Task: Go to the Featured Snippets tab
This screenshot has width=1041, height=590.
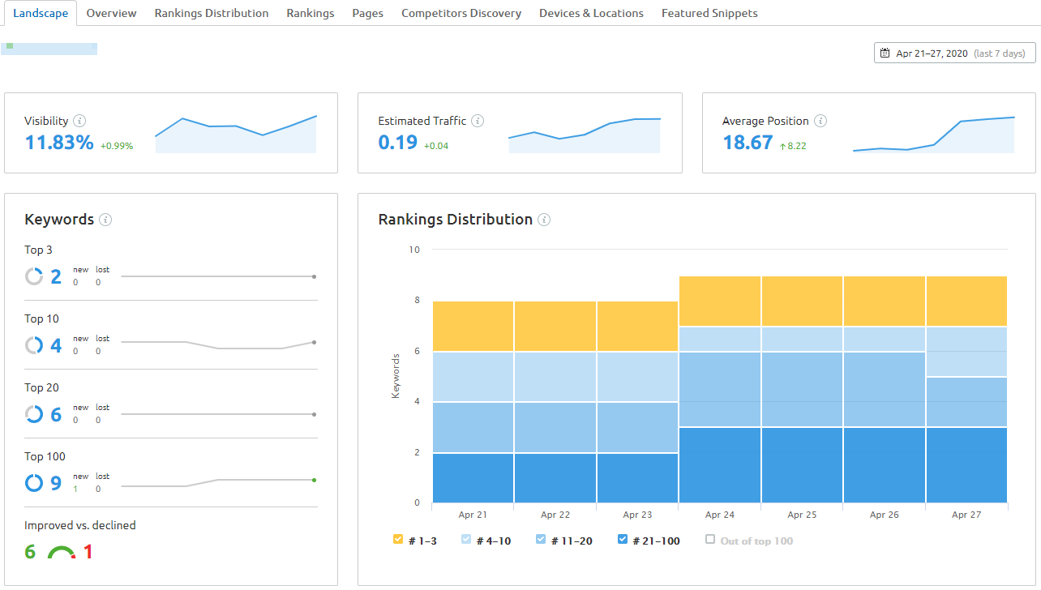Action: click(x=709, y=13)
